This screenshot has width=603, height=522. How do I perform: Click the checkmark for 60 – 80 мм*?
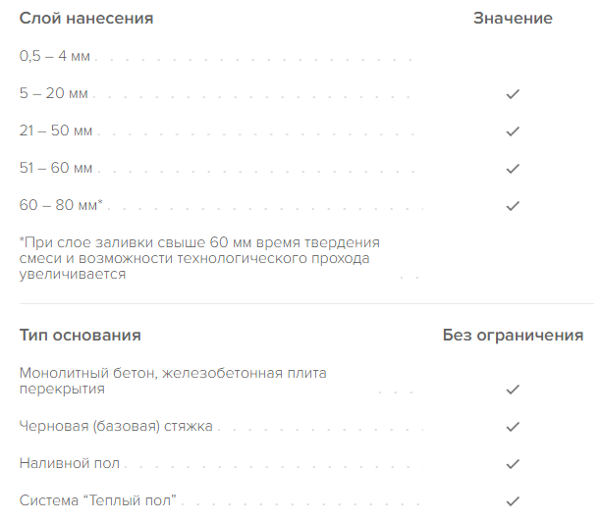point(513,206)
